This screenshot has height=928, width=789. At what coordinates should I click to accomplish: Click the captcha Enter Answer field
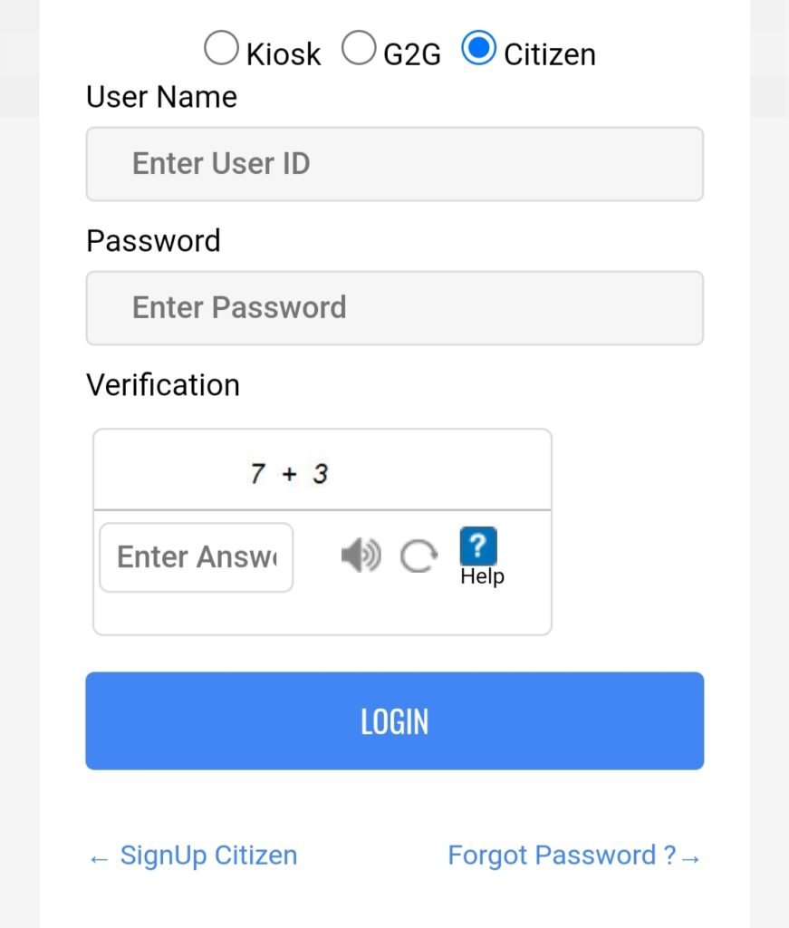coord(196,557)
